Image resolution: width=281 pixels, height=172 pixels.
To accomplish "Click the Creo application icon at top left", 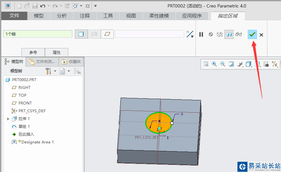I will (x=8, y=6).
